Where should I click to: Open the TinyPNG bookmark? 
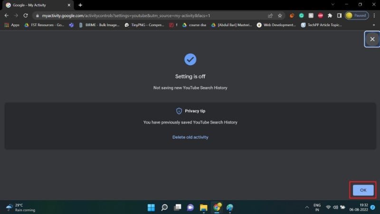pos(144,25)
